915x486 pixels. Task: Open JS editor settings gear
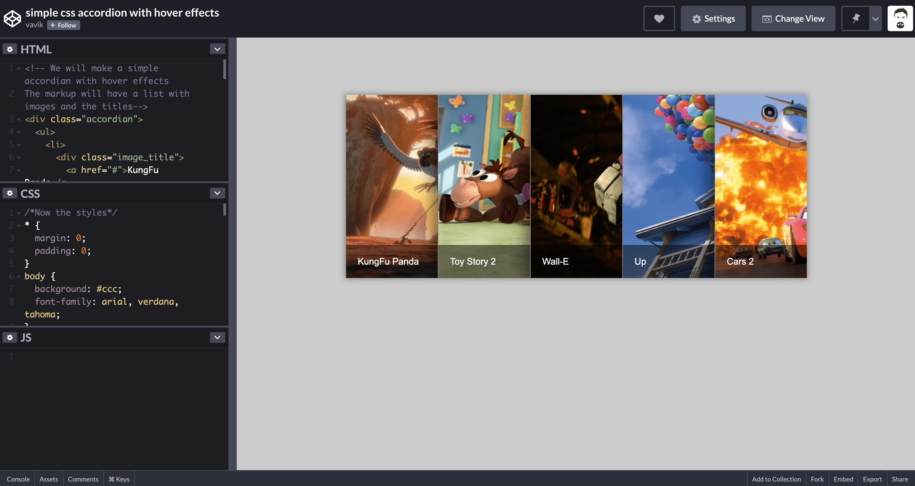pos(10,337)
